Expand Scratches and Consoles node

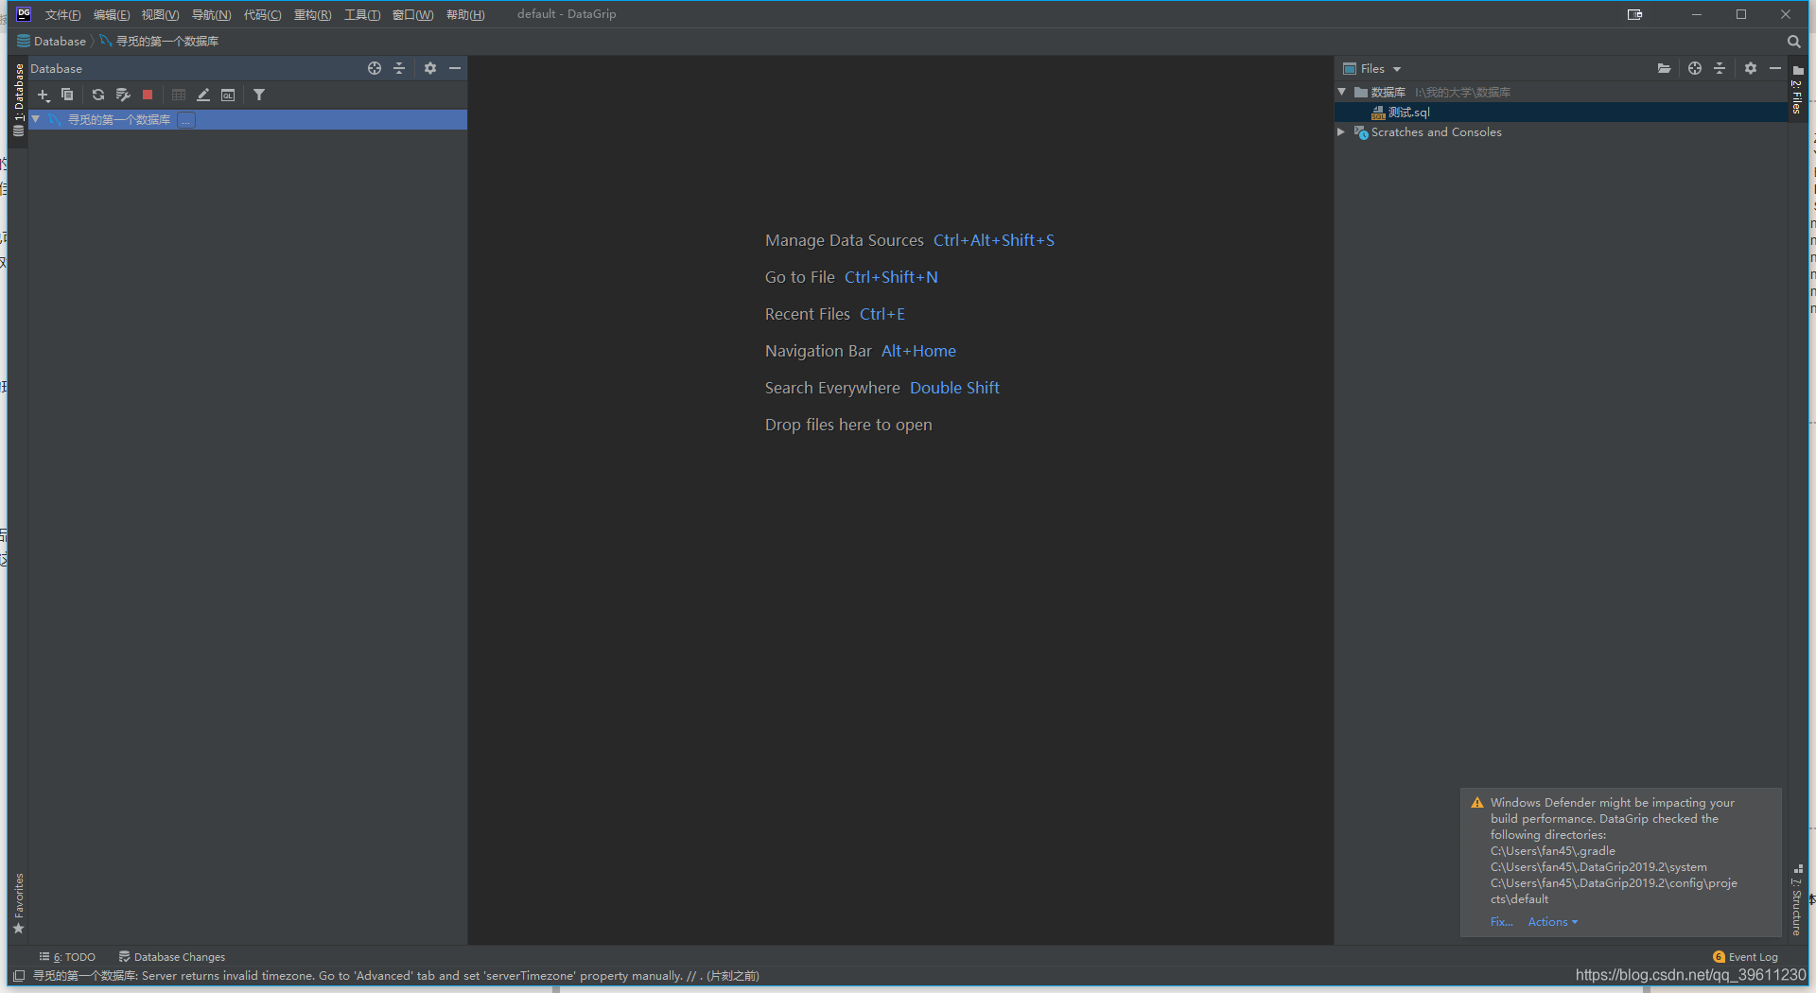pos(1341,132)
